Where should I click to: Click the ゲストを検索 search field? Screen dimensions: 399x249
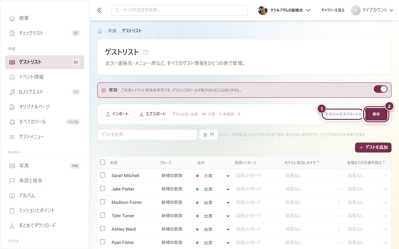(147, 135)
